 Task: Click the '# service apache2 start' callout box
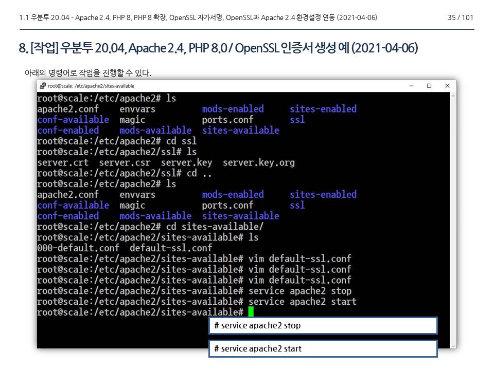click(323, 348)
